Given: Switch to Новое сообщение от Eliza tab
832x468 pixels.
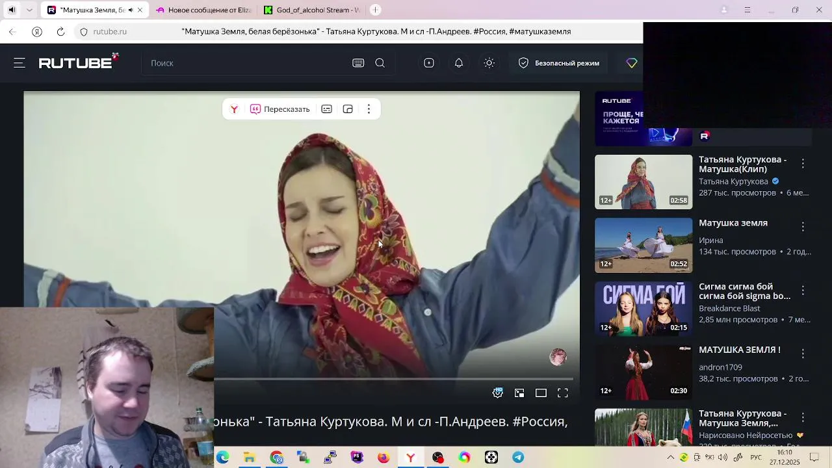Looking at the screenshot, I should point(203,10).
